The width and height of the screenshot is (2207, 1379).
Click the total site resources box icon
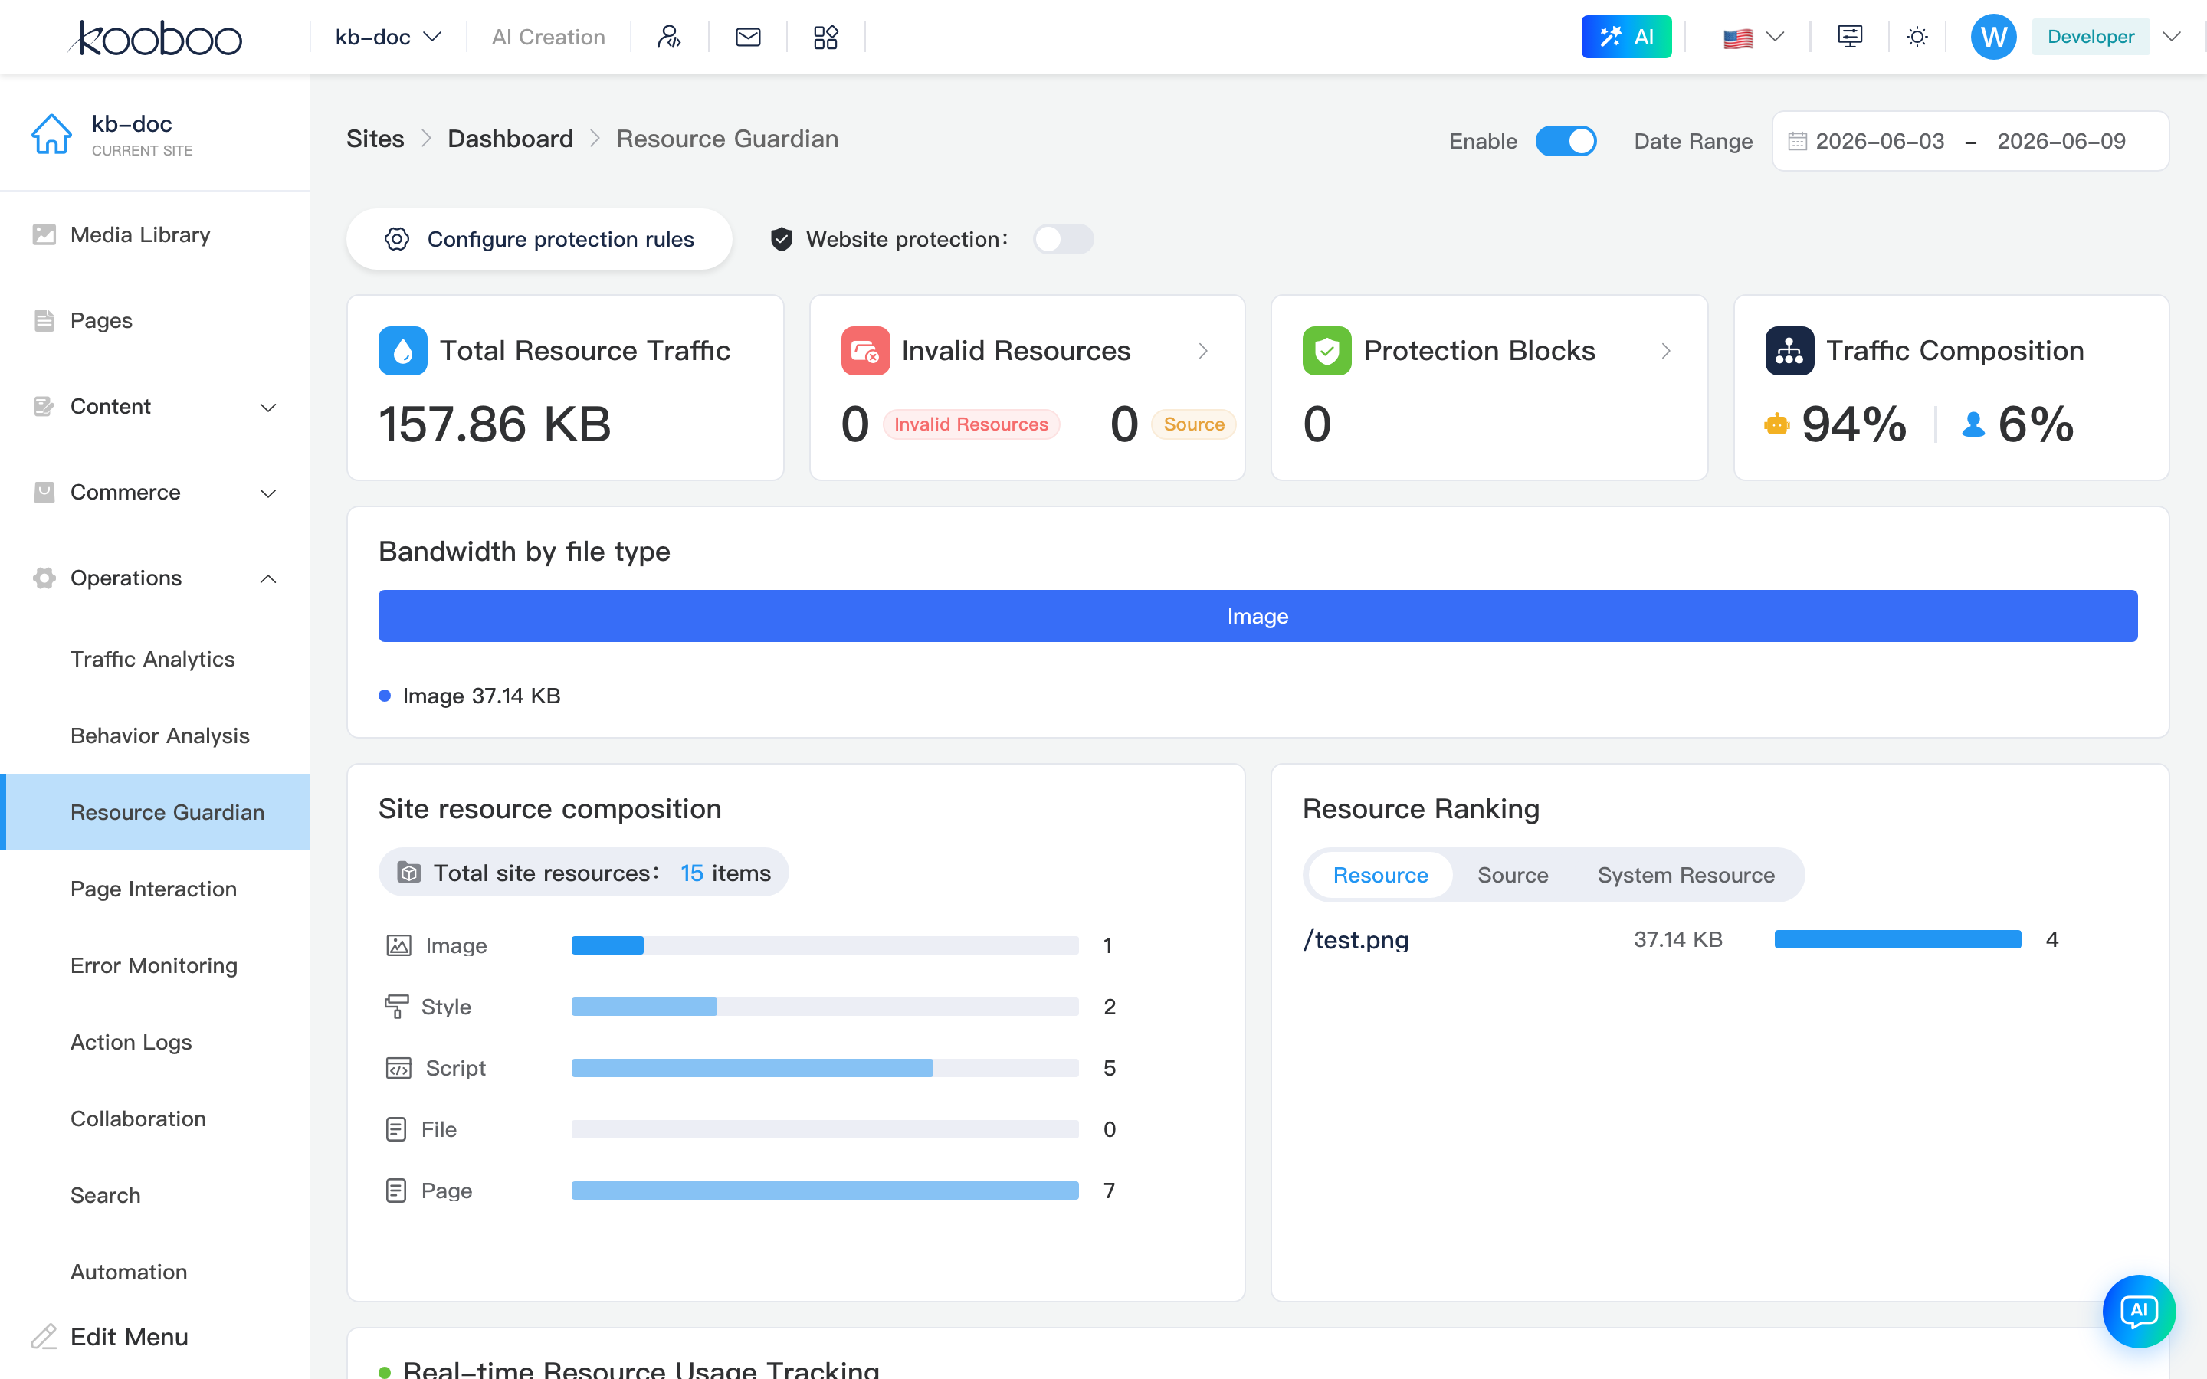[409, 873]
